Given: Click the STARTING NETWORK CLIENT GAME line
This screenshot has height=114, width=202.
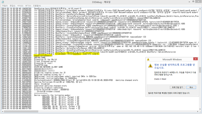Looking at the screenshot, I should point(49,67).
